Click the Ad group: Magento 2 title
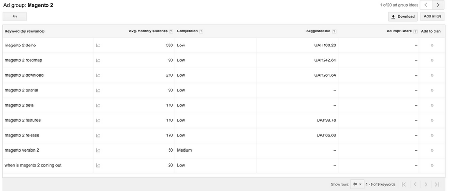 click(x=28, y=5)
